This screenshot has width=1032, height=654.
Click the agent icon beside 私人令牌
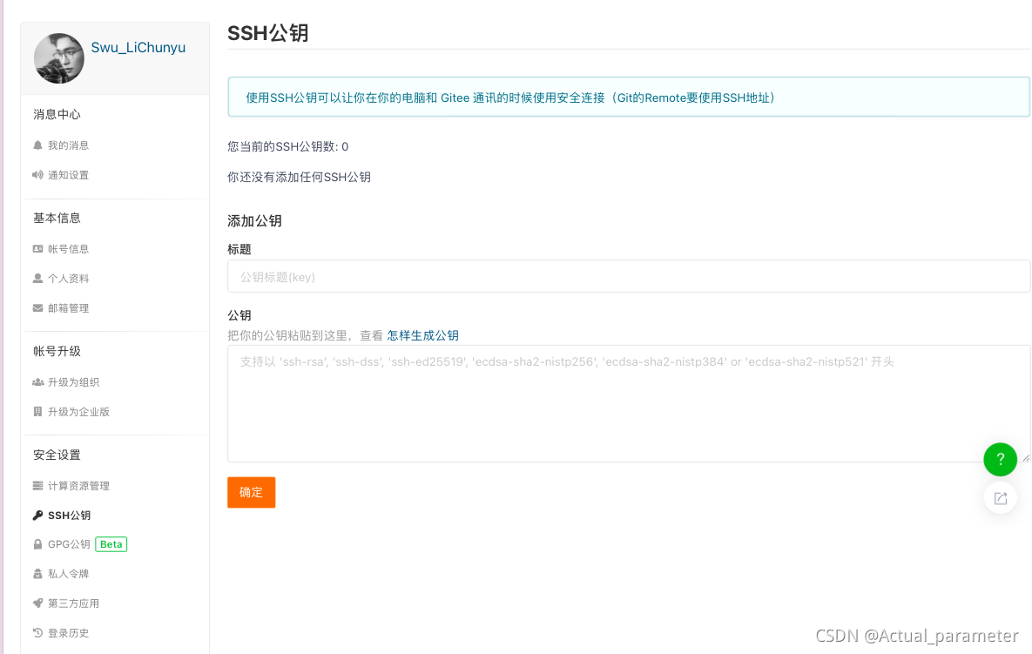pyautogui.click(x=37, y=574)
